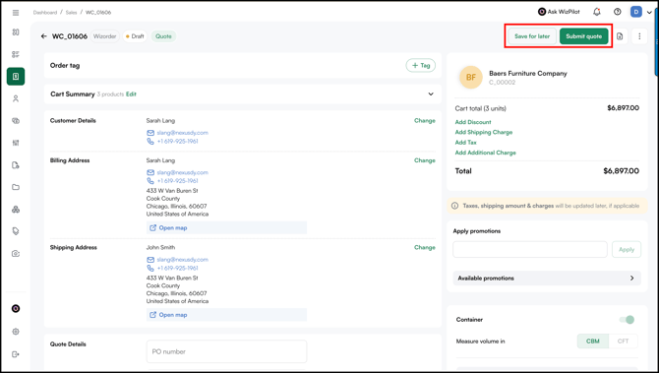Click Add Discount
Image resolution: width=659 pixels, height=373 pixels.
pyautogui.click(x=473, y=122)
